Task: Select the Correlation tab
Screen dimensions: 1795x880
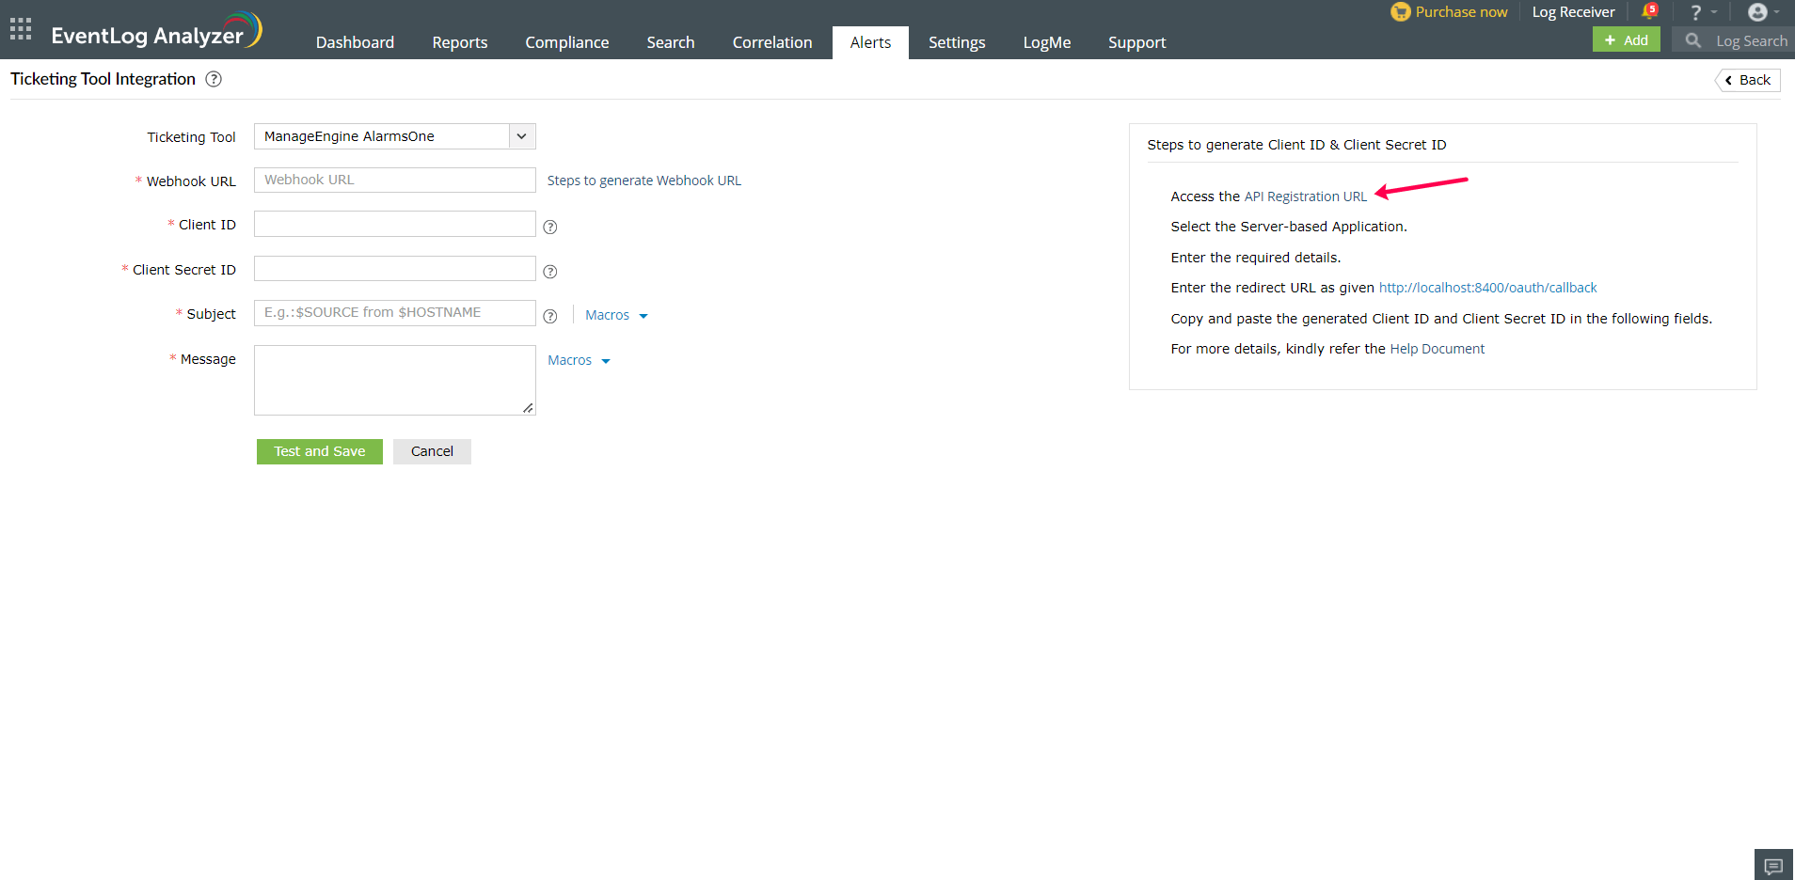Action: tap(772, 42)
